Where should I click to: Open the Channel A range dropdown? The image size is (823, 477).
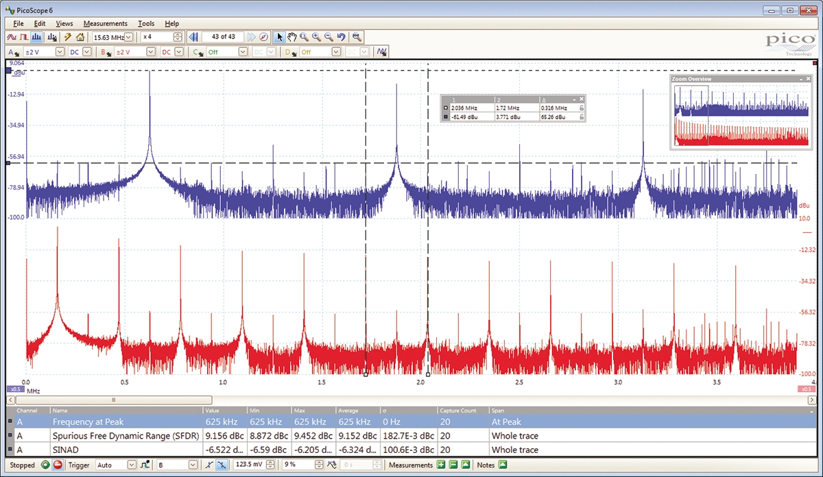click(x=59, y=51)
